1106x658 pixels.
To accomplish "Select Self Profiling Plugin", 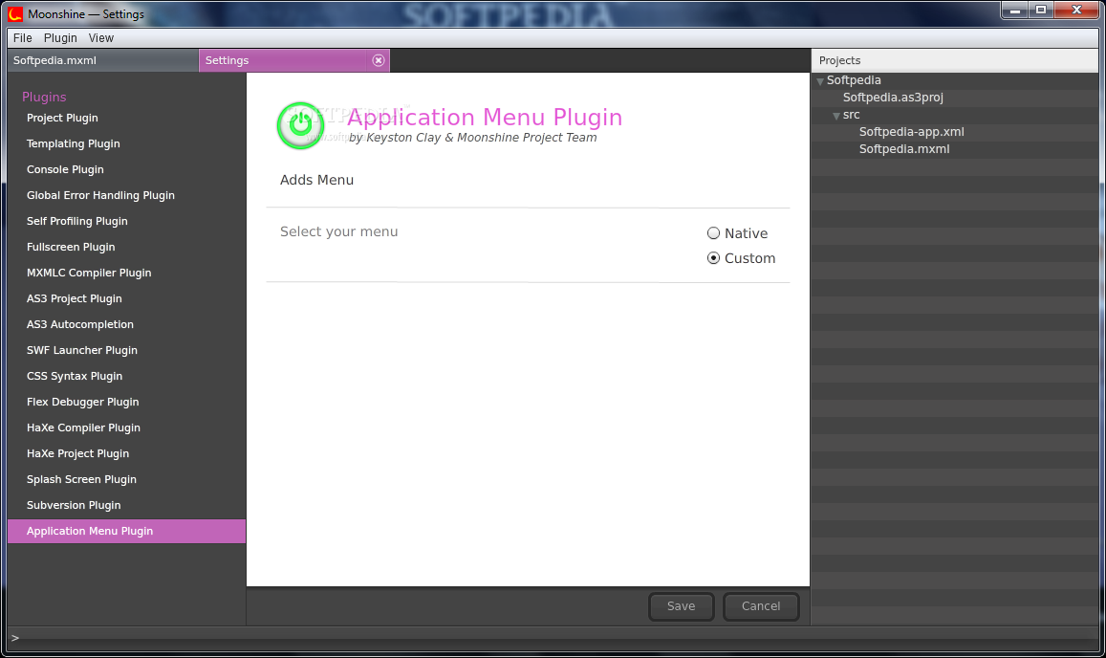I will point(127,221).
